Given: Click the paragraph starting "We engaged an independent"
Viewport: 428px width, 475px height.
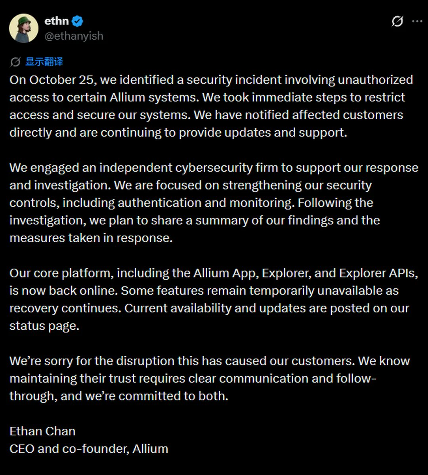Looking at the screenshot, I should [214, 203].
